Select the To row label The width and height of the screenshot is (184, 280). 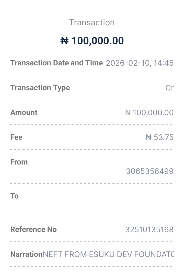pyautogui.click(x=14, y=196)
